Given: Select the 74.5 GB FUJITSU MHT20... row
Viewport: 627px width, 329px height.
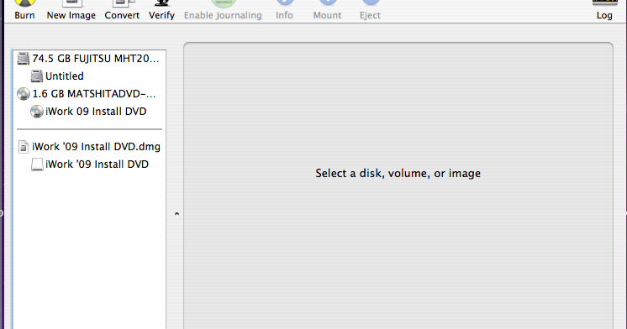Looking at the screenshot, I should (90, 59).
